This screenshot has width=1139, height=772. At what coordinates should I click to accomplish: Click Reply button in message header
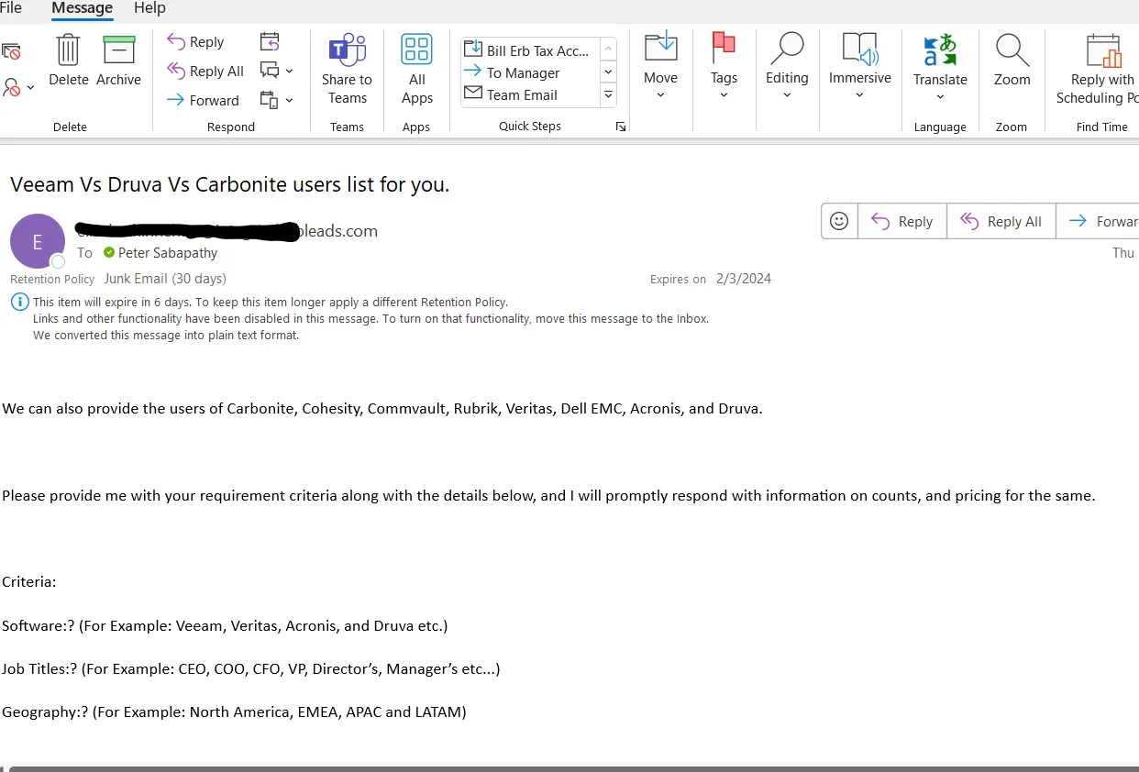coord(901,221)
